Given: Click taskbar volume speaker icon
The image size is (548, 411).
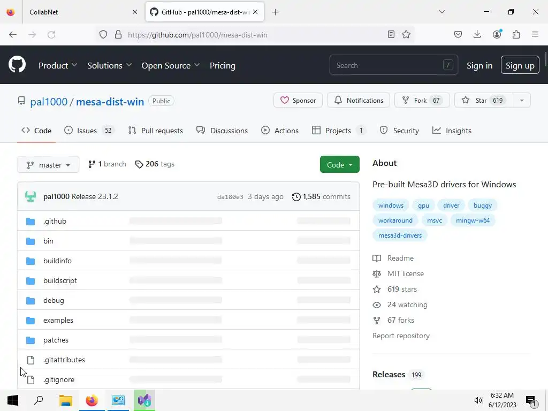Looking at the screenshot, I should (478, 400).
